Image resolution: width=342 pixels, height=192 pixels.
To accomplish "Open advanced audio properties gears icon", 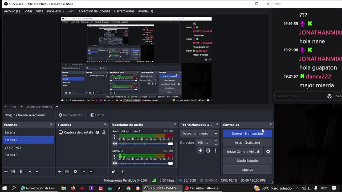I will point(114,171).
